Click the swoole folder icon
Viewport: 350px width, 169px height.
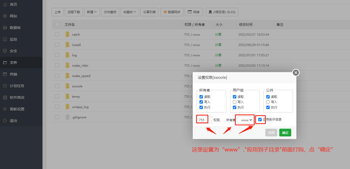[68, 86]
